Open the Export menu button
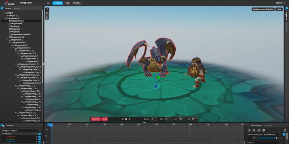Viewport: 289px width, 144px height. point(280,3)
